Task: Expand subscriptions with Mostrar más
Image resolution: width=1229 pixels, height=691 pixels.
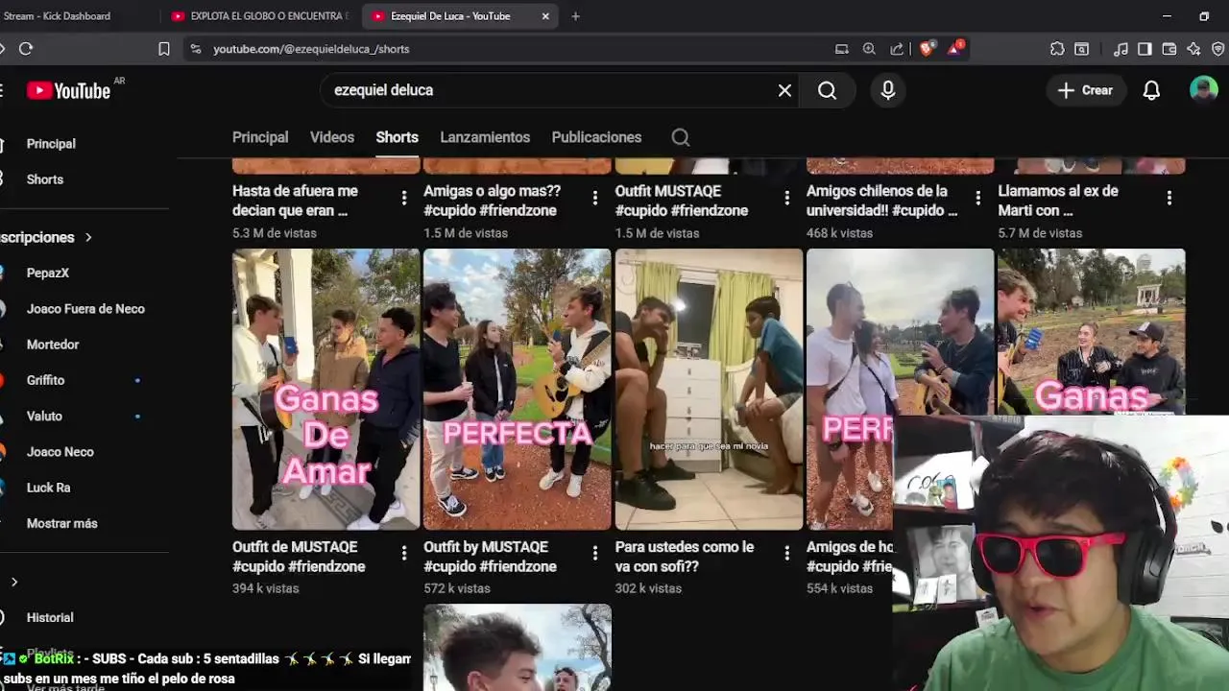Action: point(61,523)
